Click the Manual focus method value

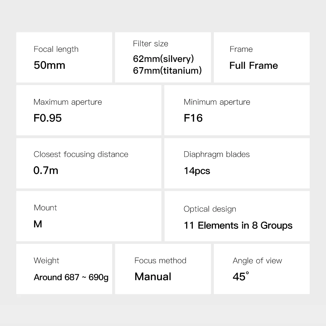click(153, 277)
